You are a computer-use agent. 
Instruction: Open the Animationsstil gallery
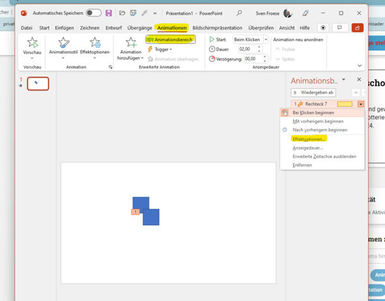(x=63, y=48)
